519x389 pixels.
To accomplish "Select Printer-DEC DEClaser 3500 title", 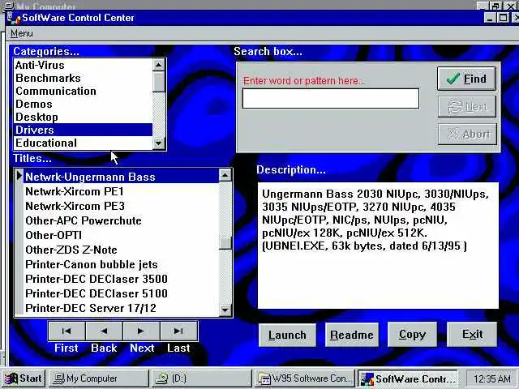I will click(122, 279).
